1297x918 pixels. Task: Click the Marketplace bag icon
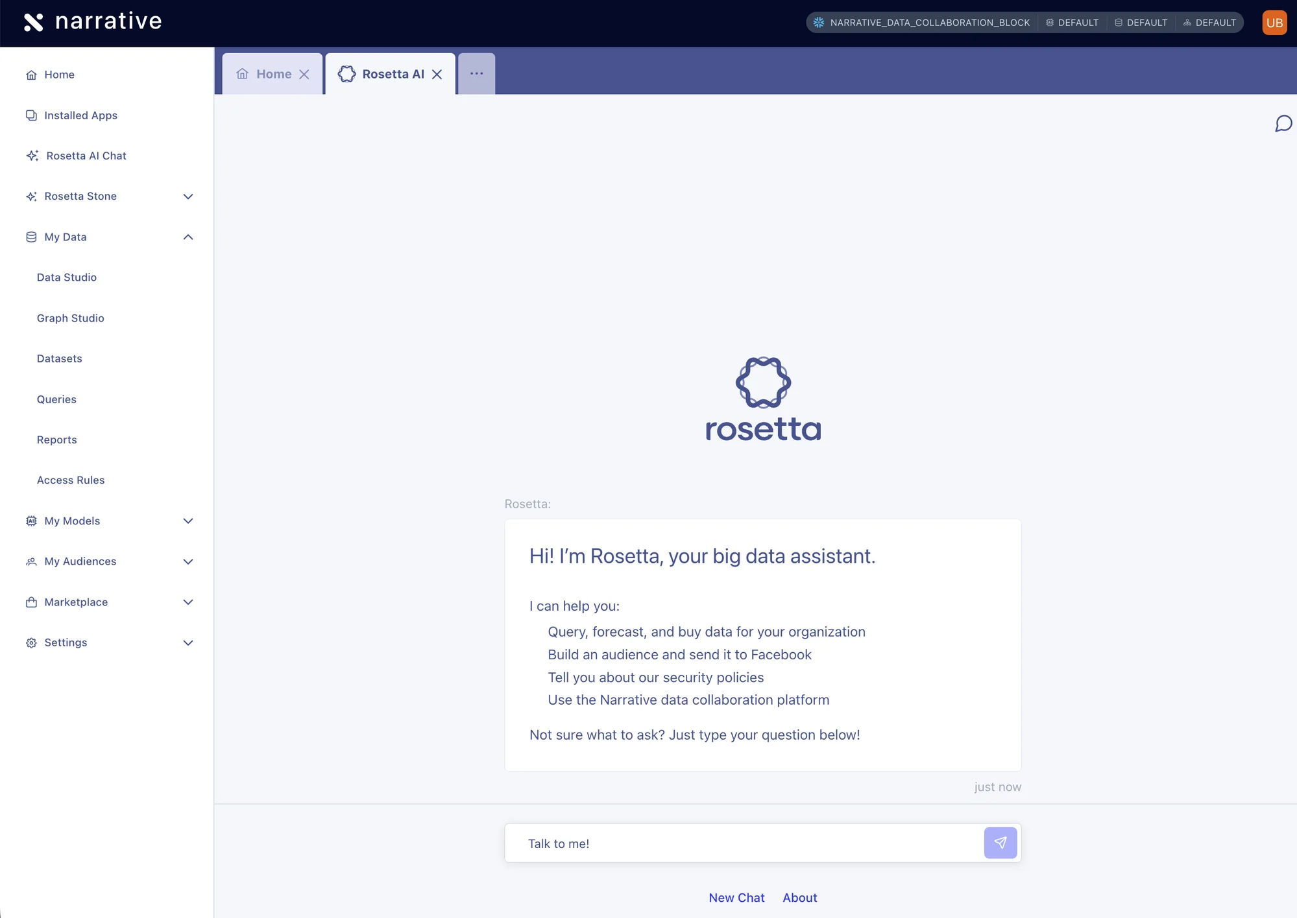[31, 602]
